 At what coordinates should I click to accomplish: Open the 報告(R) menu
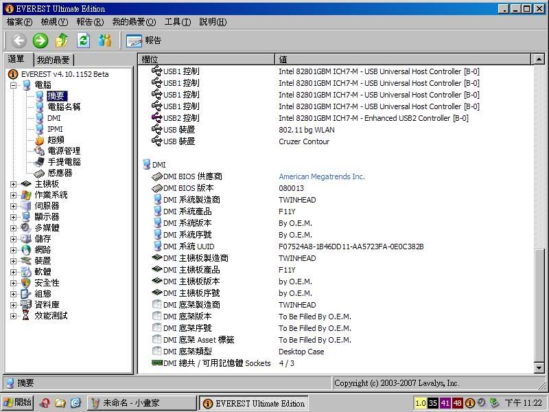[x=90, y=22]
